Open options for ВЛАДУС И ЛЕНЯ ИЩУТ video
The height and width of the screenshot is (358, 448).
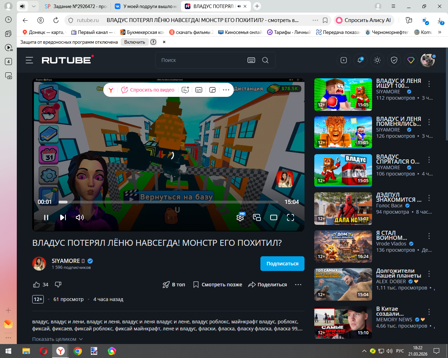(429, 84)
